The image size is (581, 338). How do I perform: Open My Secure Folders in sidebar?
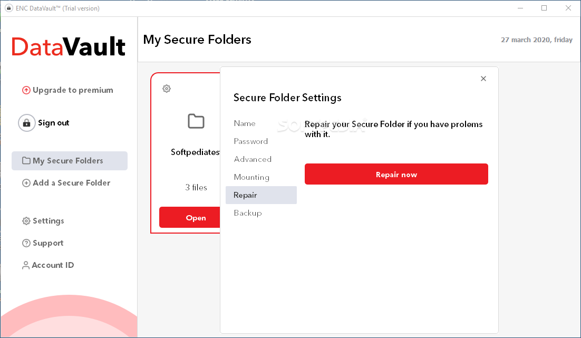[x=69, y=161]
